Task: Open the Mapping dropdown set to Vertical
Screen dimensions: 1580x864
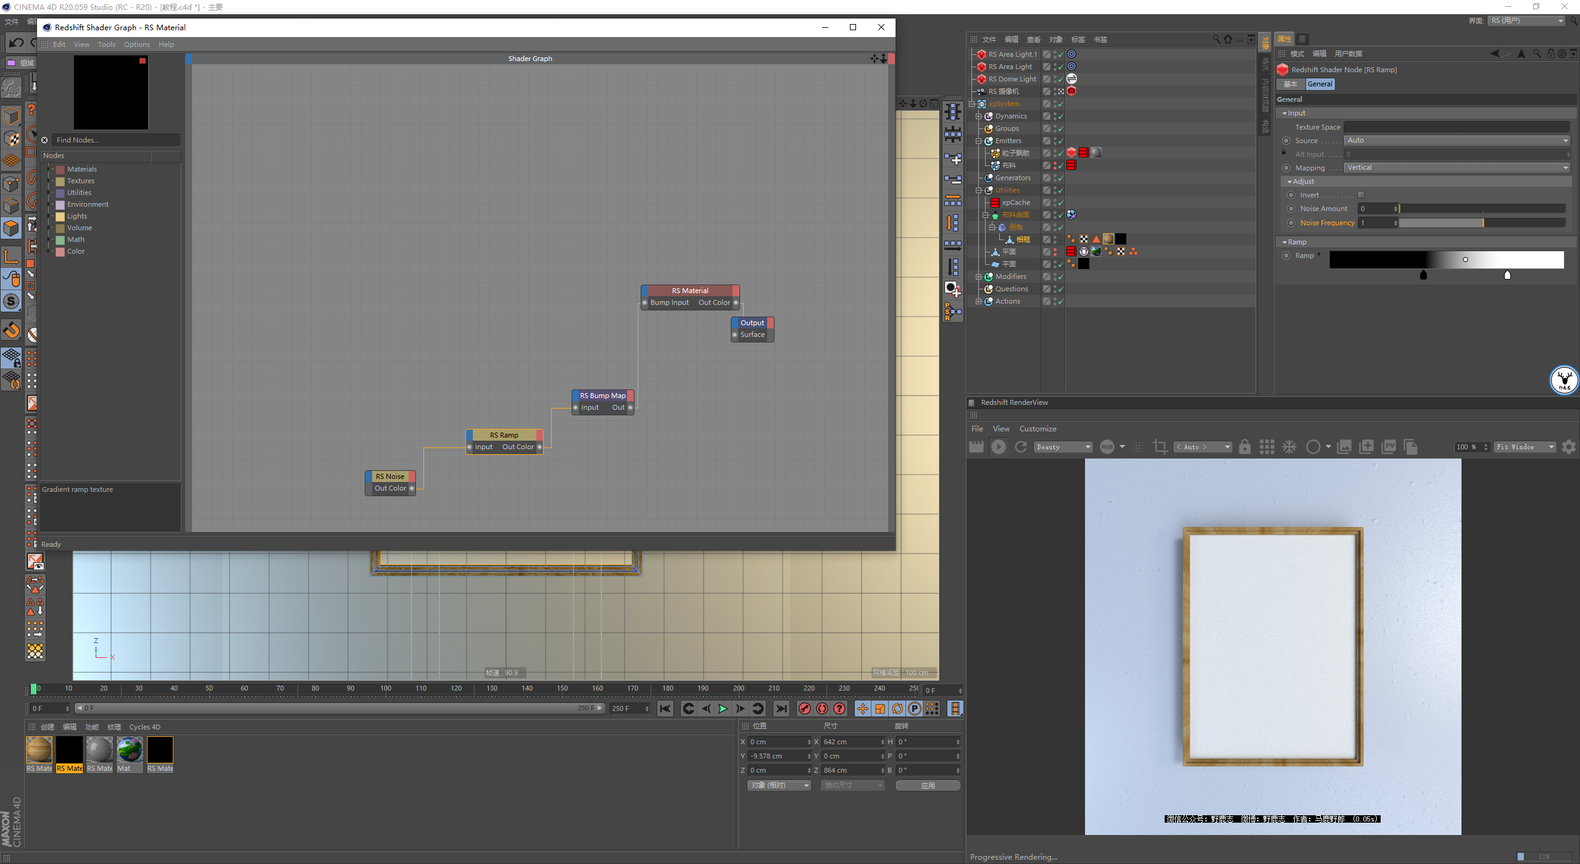Action: (x=1457, y=168)
